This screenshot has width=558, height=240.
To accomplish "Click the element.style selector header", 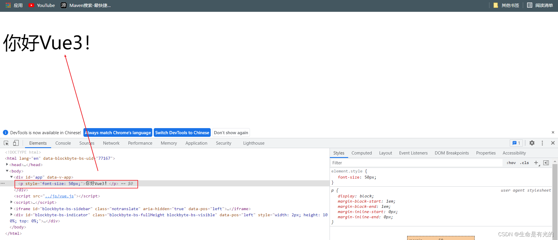I will coord(349,171).
